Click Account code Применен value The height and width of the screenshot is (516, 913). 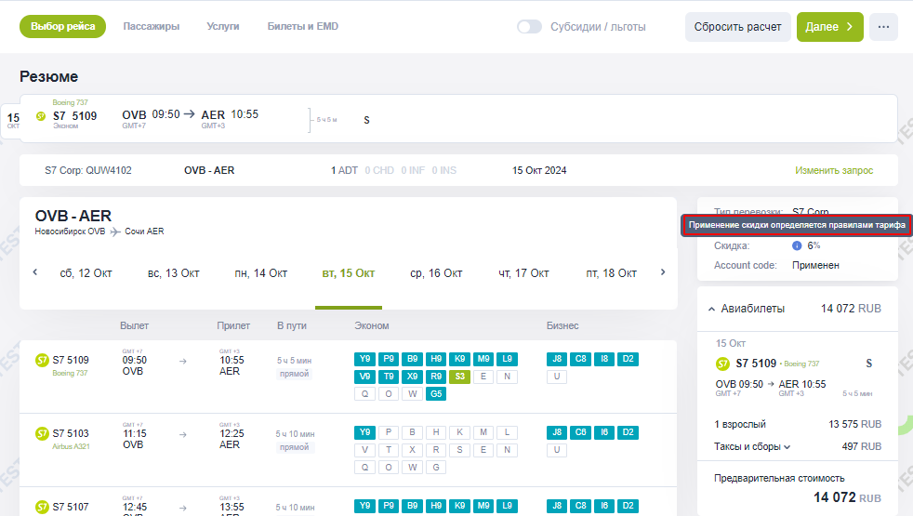click(x=815, y=266)
